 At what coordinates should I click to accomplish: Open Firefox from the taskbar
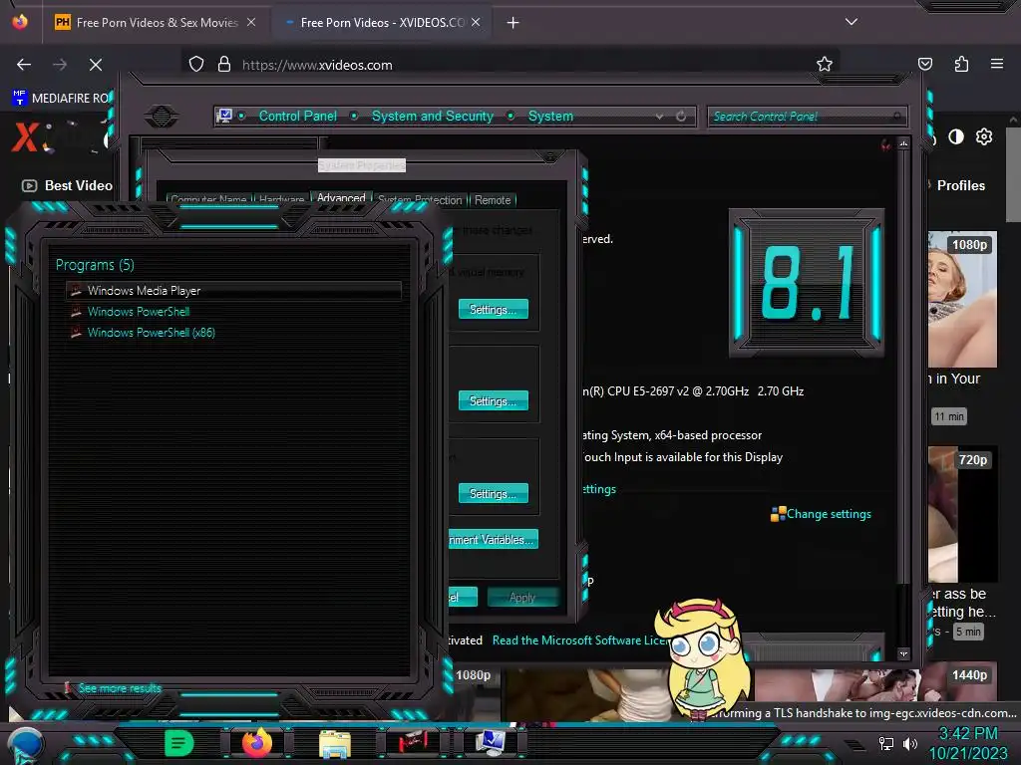tap(256, 743)
